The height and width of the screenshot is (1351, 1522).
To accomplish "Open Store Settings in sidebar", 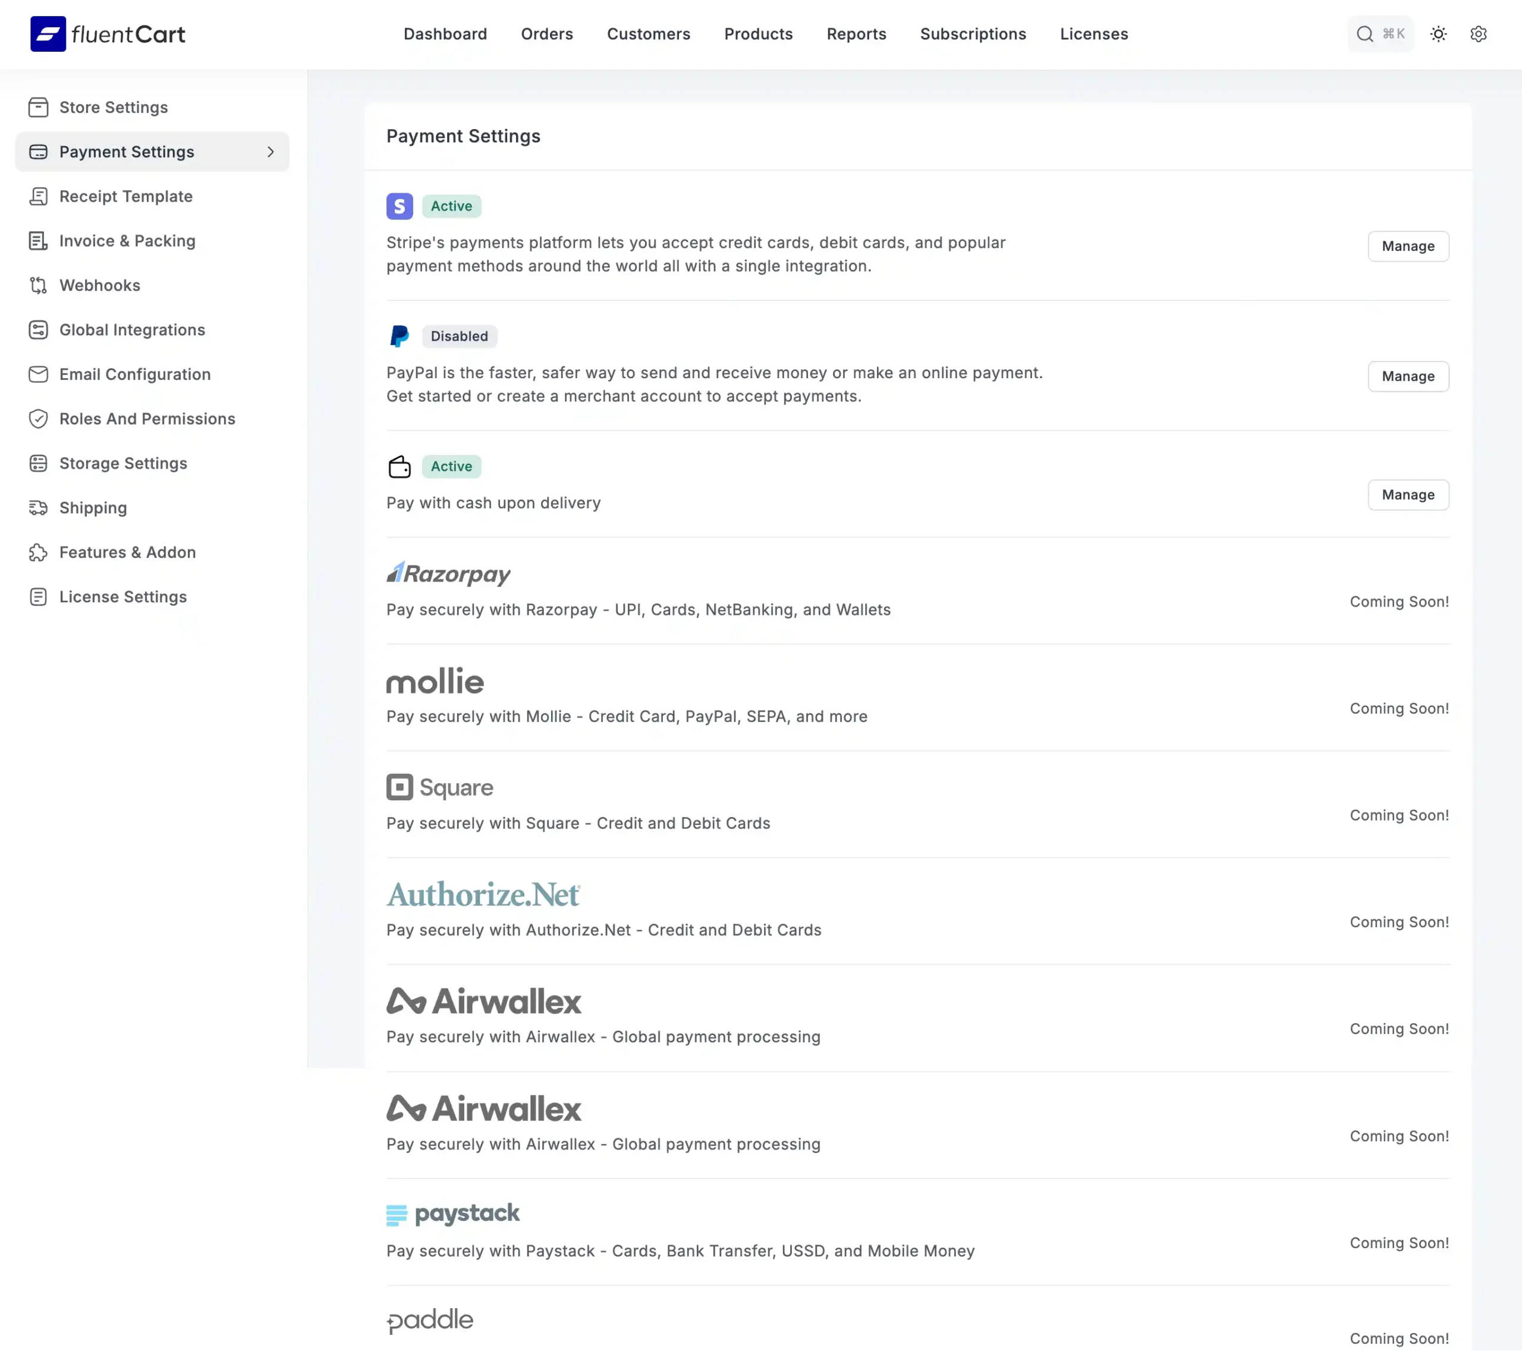I will tap(152, 107).
